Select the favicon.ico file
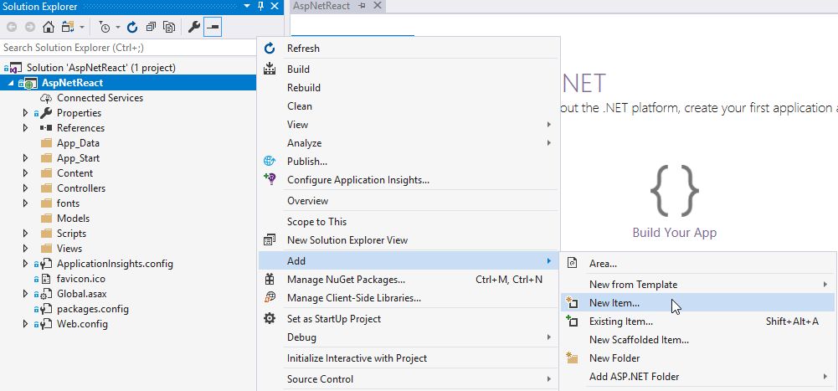 point(80,279)
